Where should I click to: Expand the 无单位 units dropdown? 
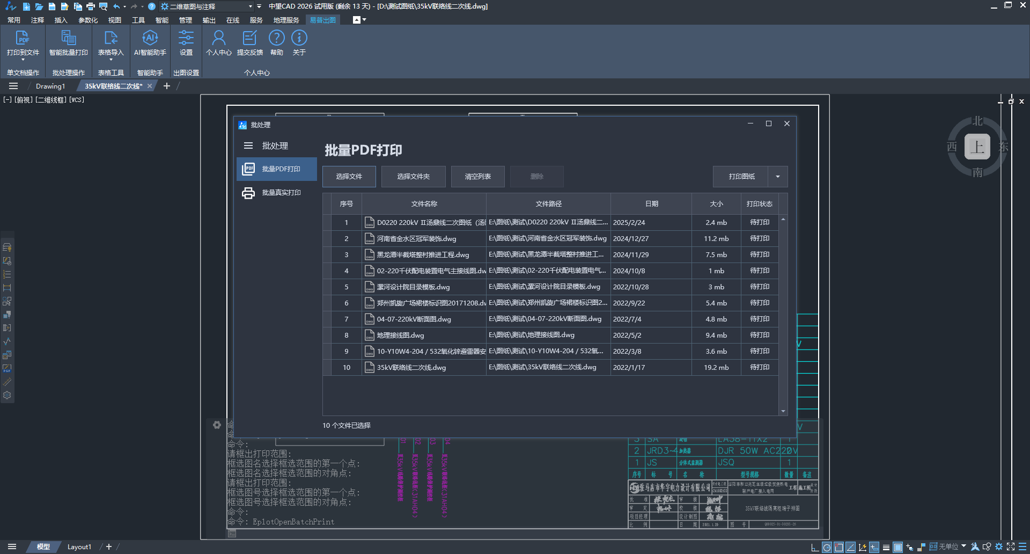tap(964, 546)
